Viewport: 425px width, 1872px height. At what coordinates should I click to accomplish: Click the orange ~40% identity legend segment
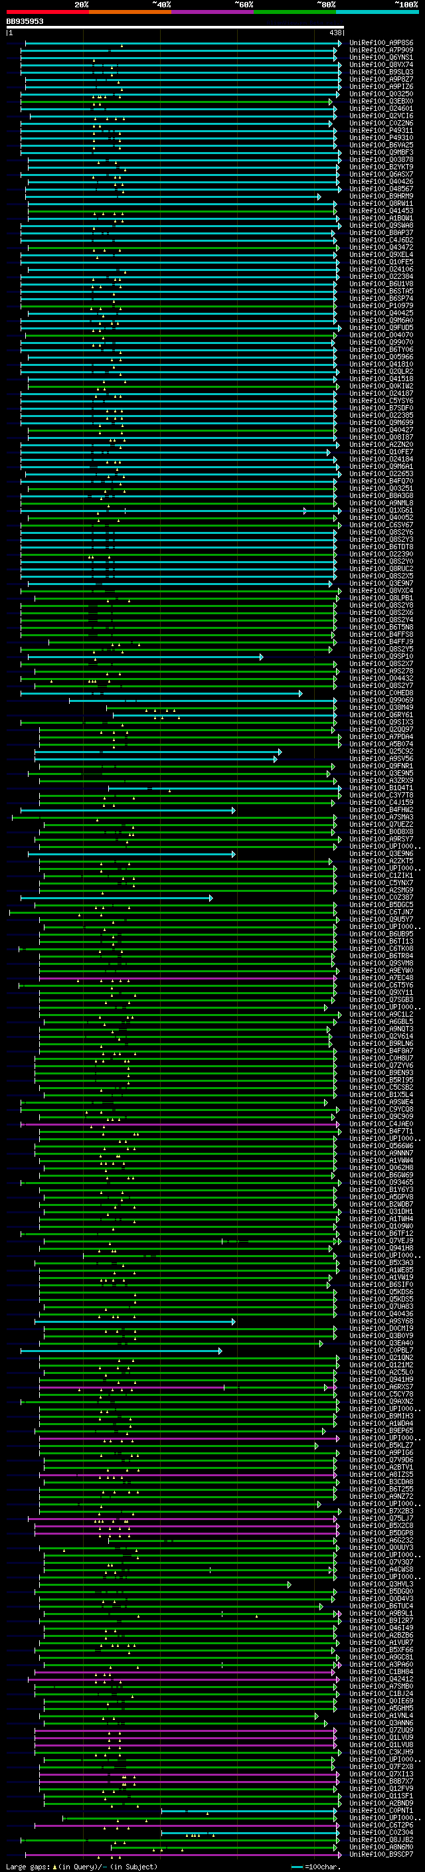click(x=130, y=12)
